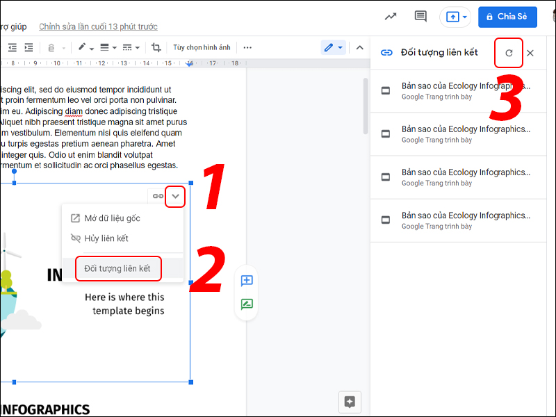This screenshot has width=556, height=417.
Task: Click the present to meeting icon
Action: tap(452, 17)
